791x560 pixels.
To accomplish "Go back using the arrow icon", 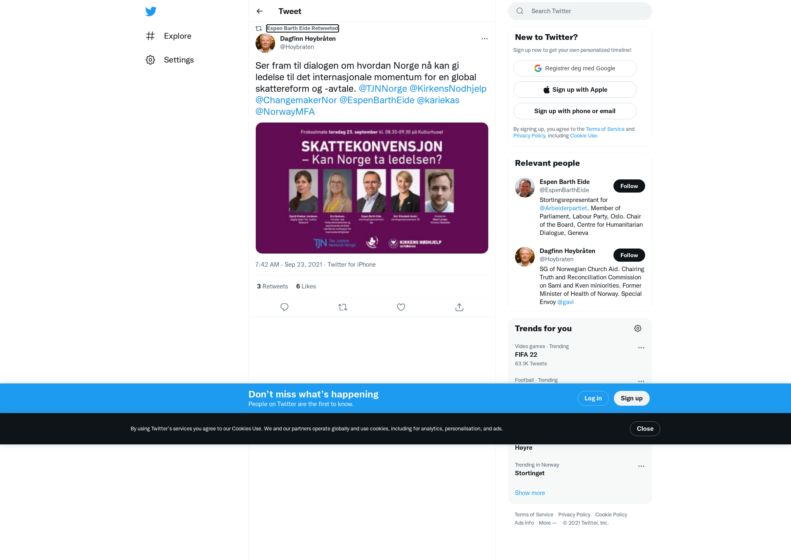I will pyautogui.click(x=260, y=11).
